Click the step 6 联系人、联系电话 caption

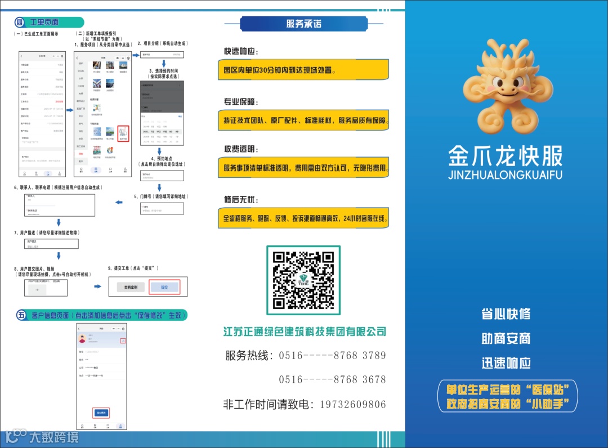tap(59, 187)
